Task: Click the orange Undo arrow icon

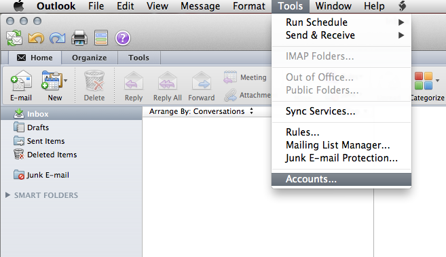Action: [36, 38]
